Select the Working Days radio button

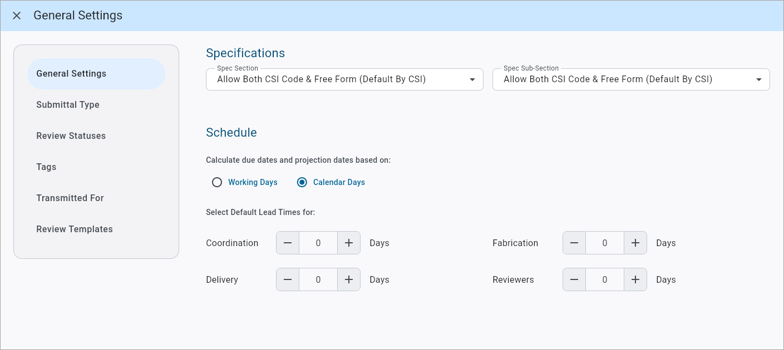tap(217, 182)
